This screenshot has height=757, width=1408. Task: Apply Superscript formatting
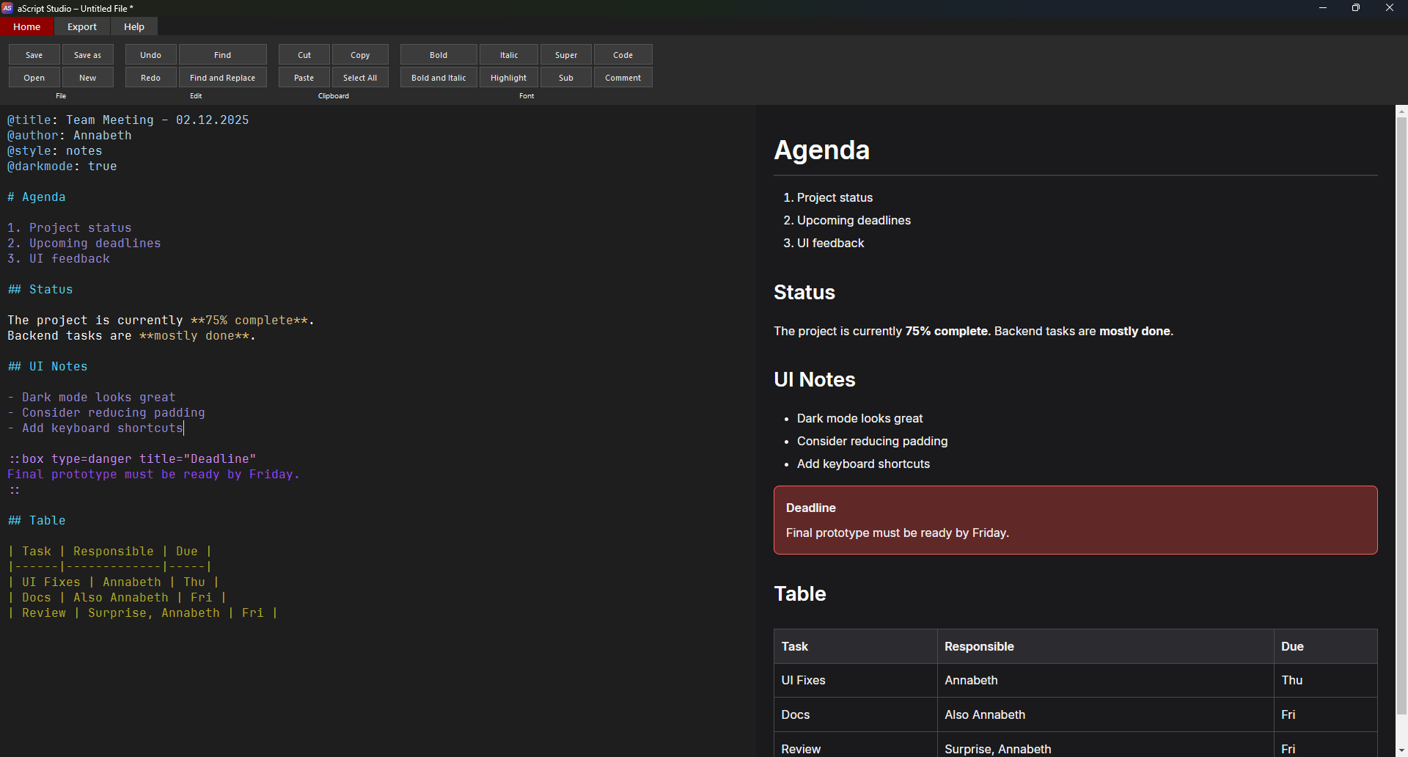pos(565,54)
